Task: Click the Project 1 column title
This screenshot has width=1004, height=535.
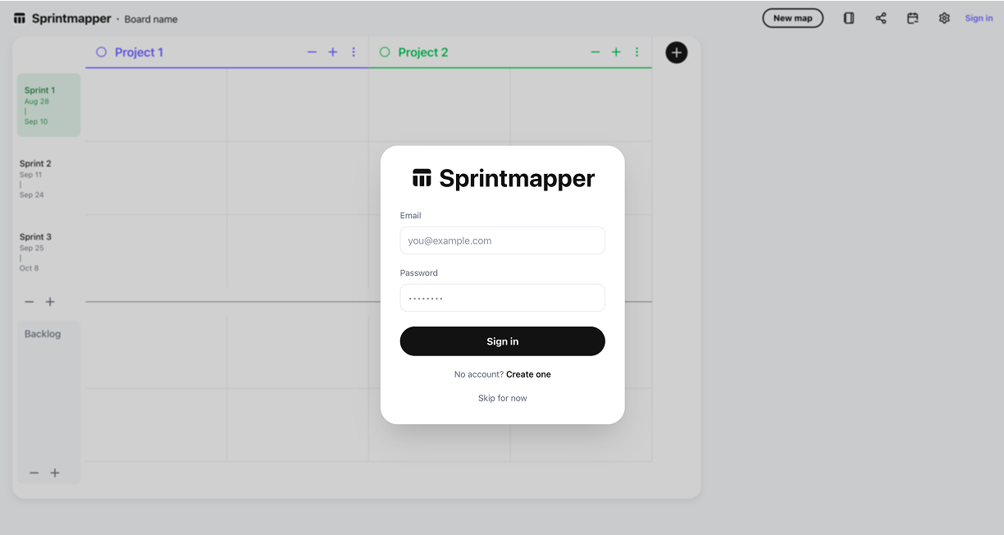Action: click(x=139, y=52)
